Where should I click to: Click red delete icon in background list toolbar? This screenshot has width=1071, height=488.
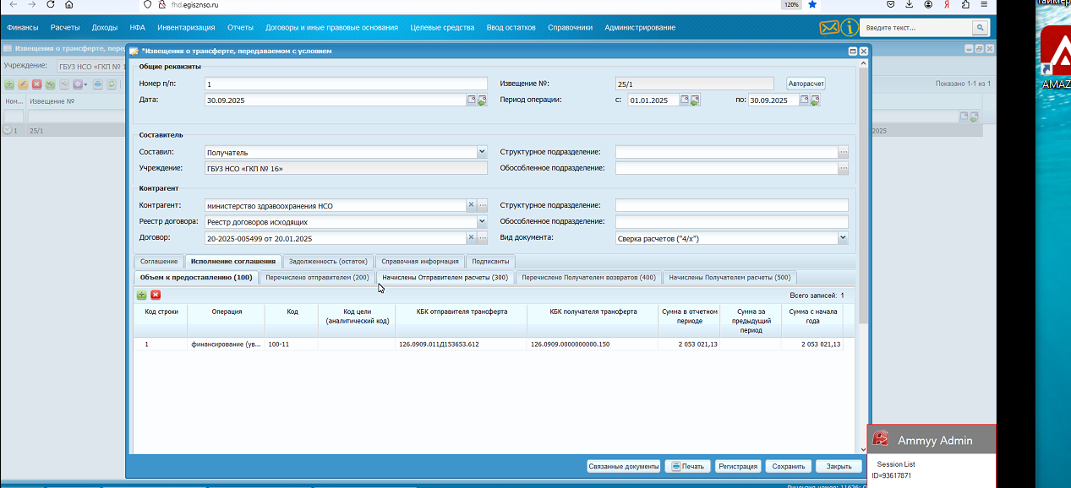[37, 84]
